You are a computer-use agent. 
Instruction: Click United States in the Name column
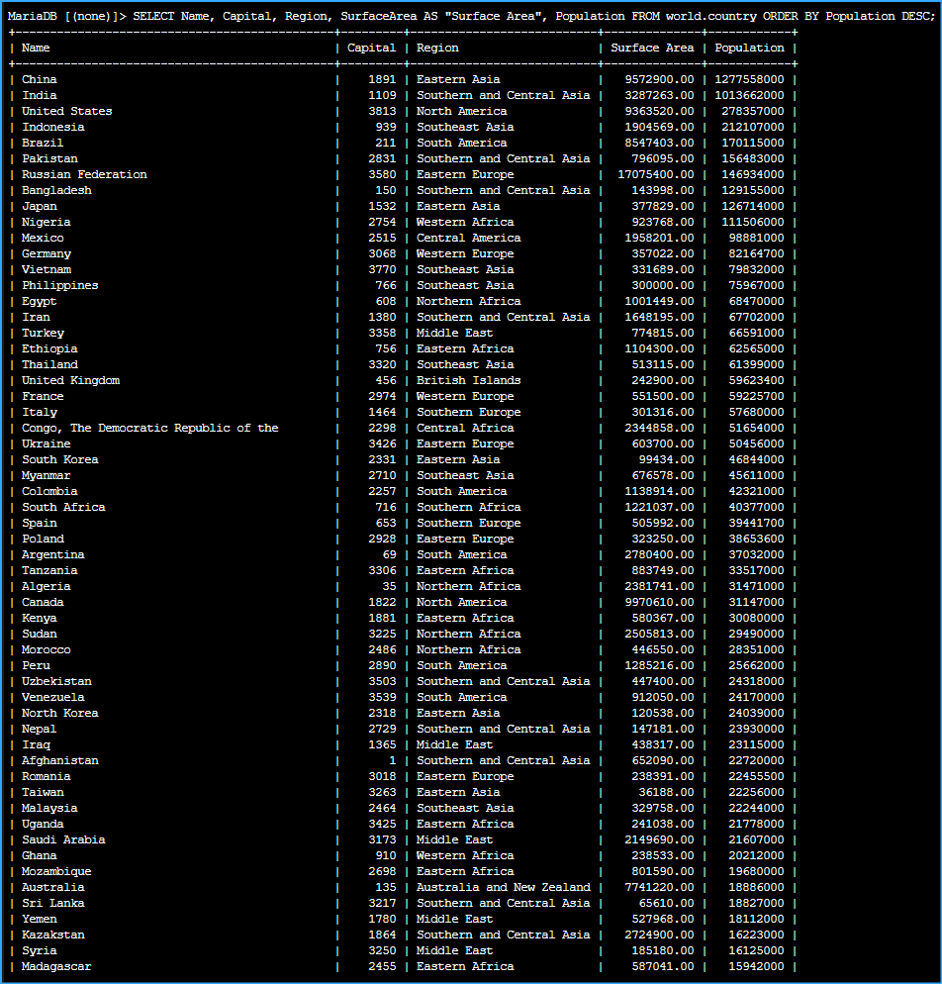(67, 111)
